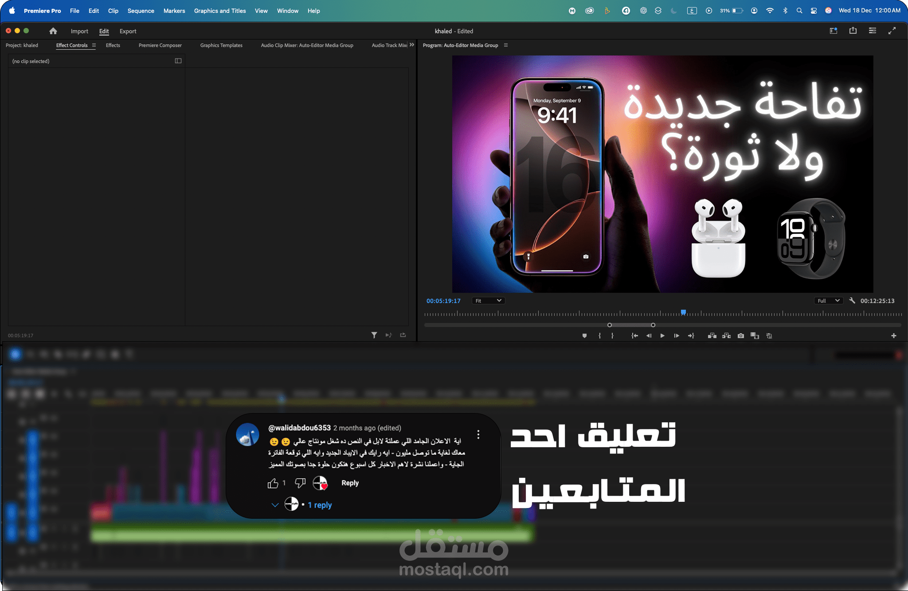The height and width of the screenshot is (591, 908).
Task: Toggle Focus mode moon icon
Action: click(674, 11)
